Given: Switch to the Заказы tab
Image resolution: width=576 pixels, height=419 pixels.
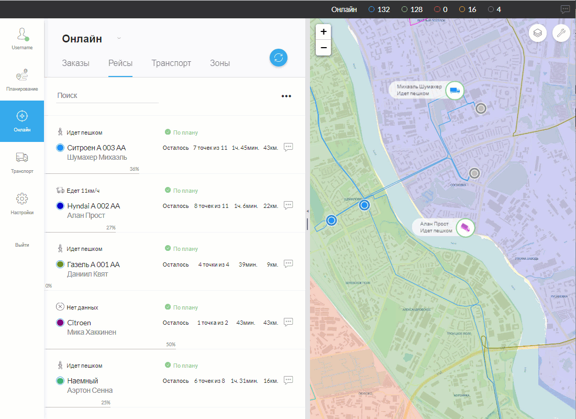Looking at the screenshot, I should (75, 63).
